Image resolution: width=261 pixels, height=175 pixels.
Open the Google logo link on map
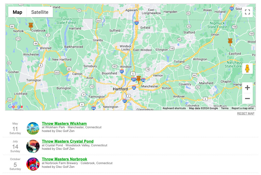(16, 106)
